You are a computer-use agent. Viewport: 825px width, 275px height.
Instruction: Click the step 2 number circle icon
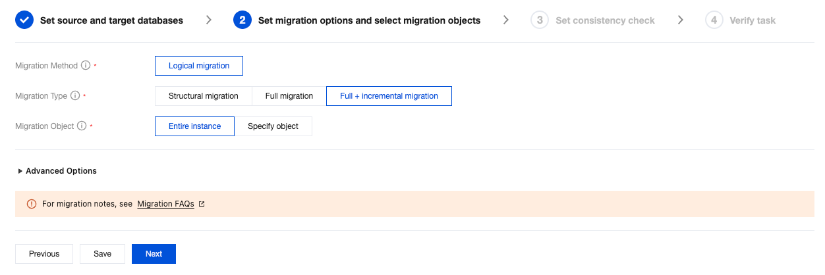tap(242, 20)
